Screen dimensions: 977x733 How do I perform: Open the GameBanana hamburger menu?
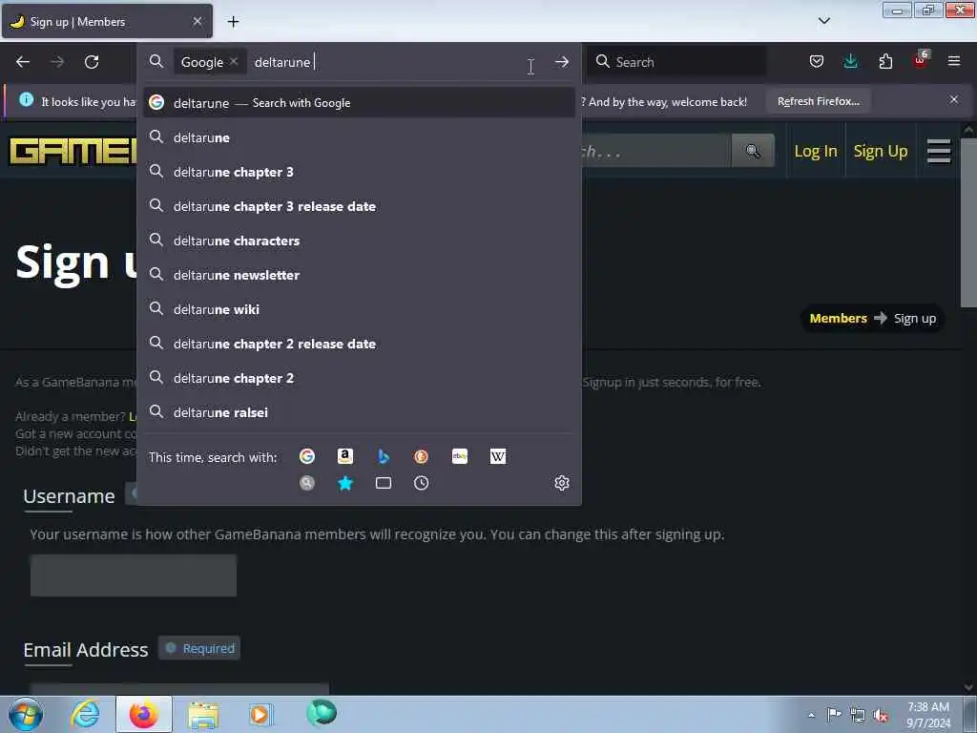coord(939,151)
